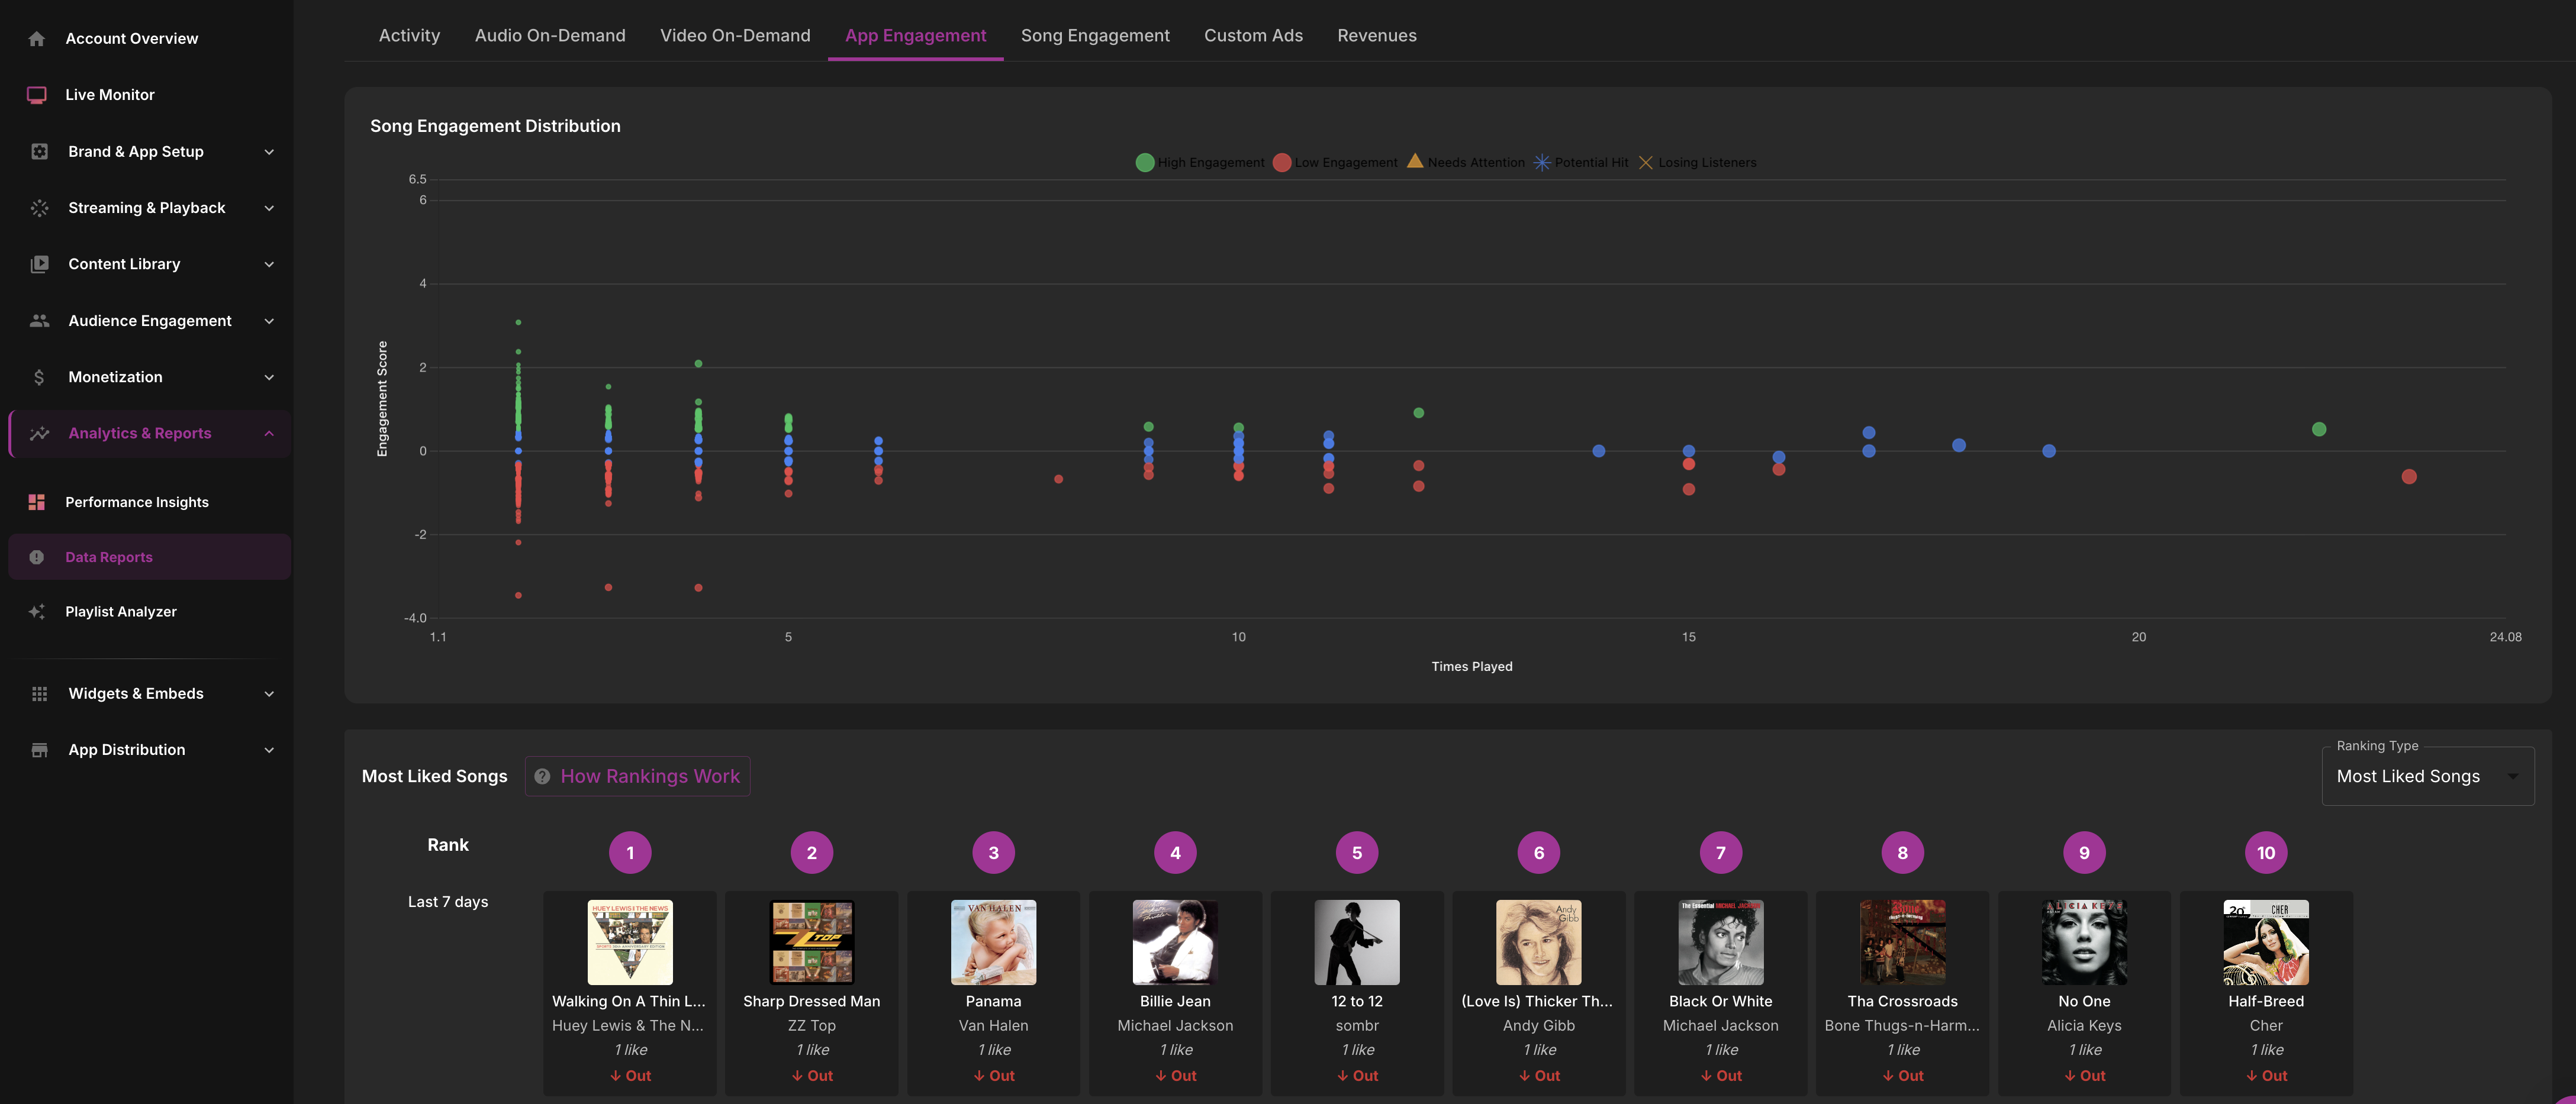The width and height of the screenshot is (2576, 1104).
Task: Open the Ranking Type dropdown
Action: (x=2427, y=776)
